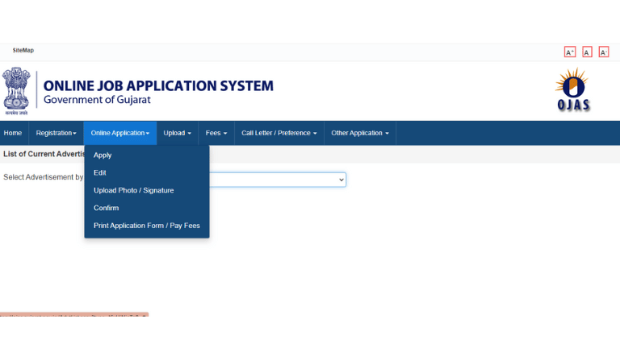Open the Fees dropdown menu

pyautogui.click(x=216, y=133)
